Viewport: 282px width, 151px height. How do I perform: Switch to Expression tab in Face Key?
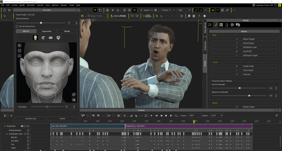coord(47,31)
